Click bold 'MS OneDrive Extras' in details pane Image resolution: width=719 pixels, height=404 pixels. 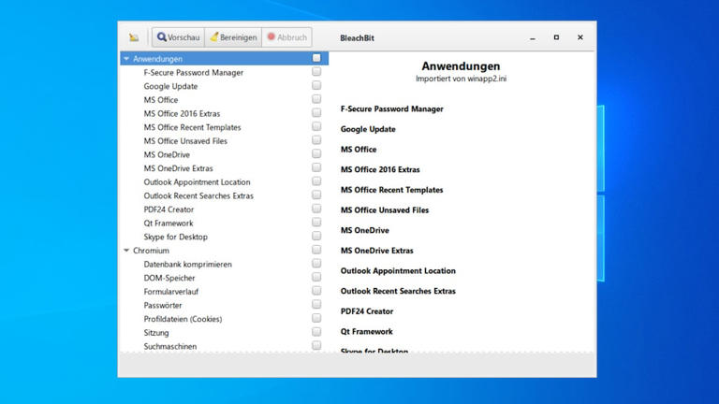click(x=377, y=251)
